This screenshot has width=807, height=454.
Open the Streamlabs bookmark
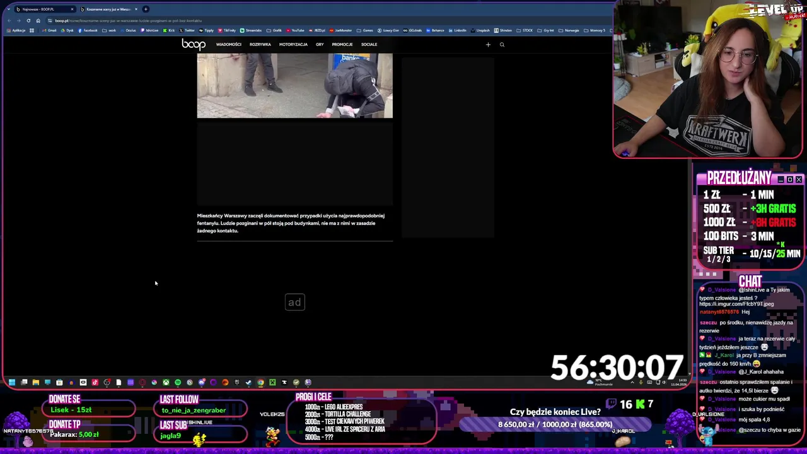(x=251, y=30)
